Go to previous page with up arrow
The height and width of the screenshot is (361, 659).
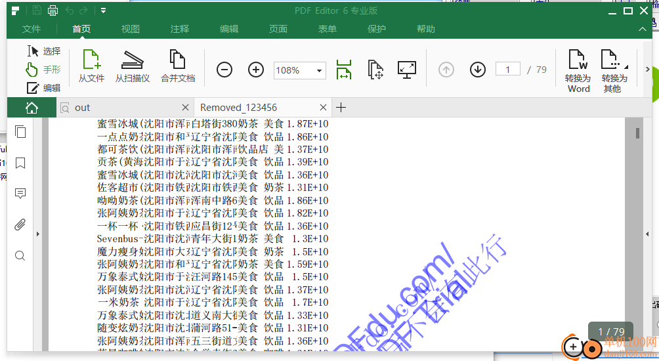point(446,70)
